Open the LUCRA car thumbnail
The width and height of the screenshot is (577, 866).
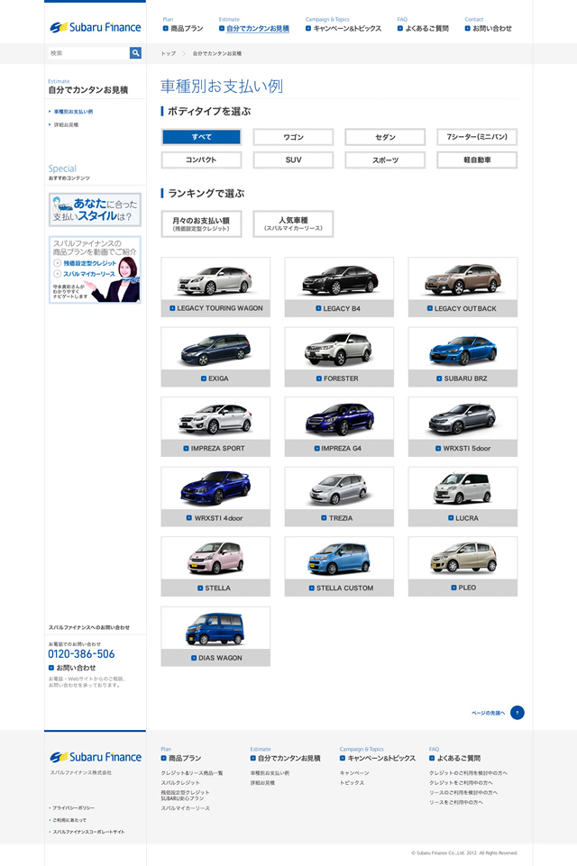[463, 497]
